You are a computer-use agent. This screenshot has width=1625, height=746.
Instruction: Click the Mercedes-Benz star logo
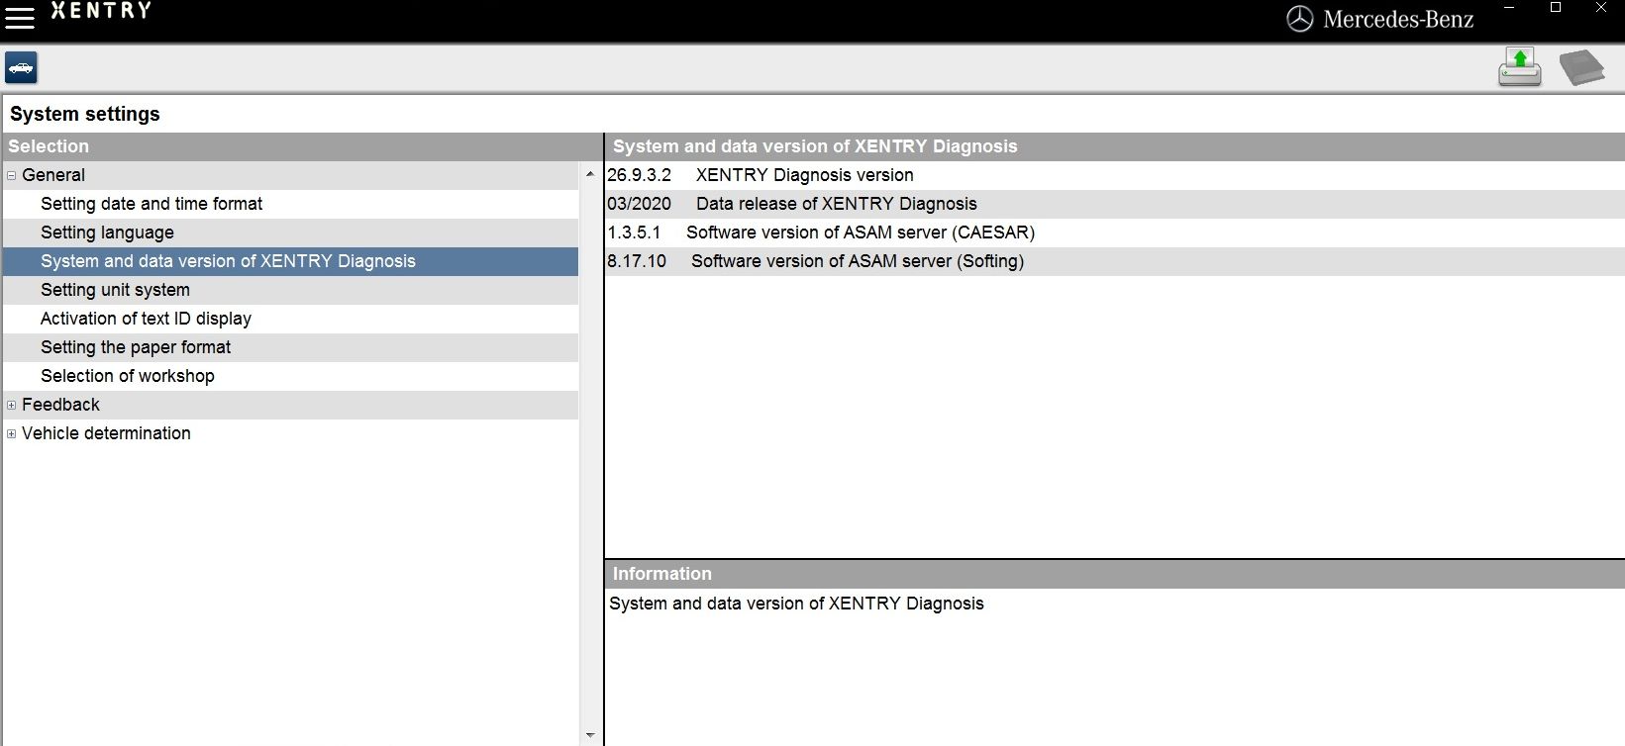pos(1299,19)
